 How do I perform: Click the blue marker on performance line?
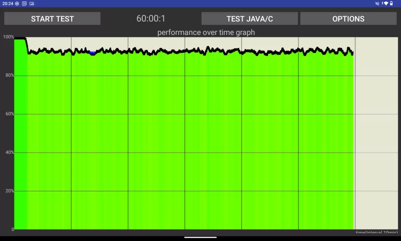tap(92, 53)
